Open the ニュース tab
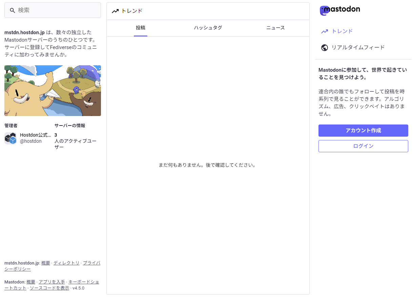Image resolution: width=413 pixels, height=297 pixels. pyautogui.click(x=275, y=28)
